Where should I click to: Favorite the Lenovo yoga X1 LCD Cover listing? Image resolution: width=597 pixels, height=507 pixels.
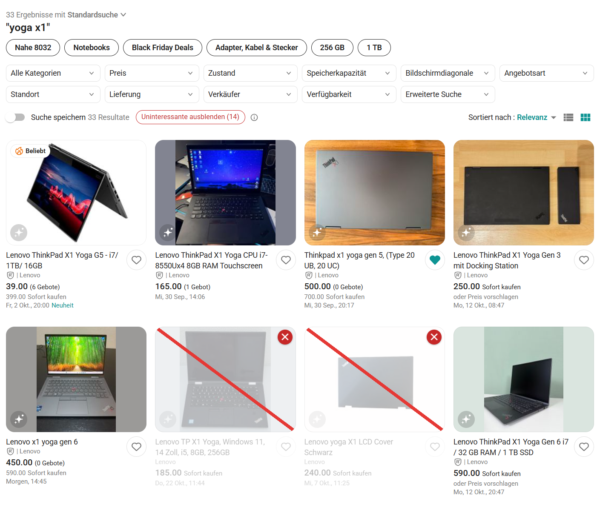tap(435, 447)
